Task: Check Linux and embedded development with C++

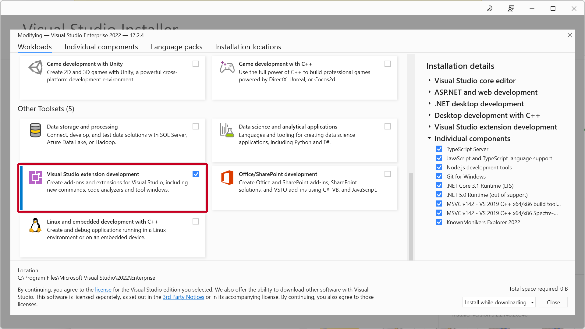Action: [196, 221]
